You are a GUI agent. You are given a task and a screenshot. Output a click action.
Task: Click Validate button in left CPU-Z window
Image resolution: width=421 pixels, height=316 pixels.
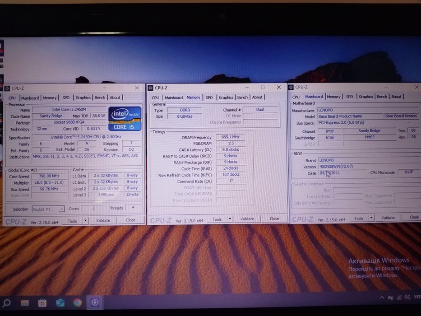pyautogui.click(x=103, y=220)
